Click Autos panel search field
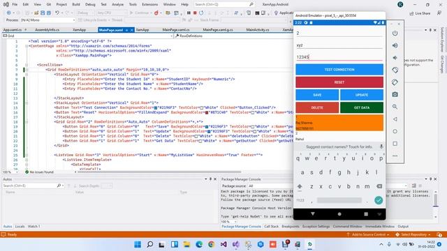 pyautogui.click(x=34, y=186)
